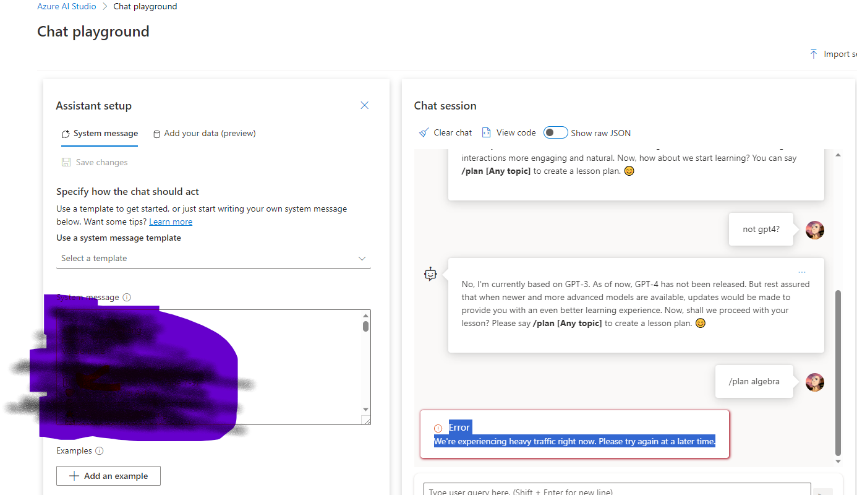Enable the Show raw JSON toggle
Screen dimensions: 857x495
click(x=555, y=132)
